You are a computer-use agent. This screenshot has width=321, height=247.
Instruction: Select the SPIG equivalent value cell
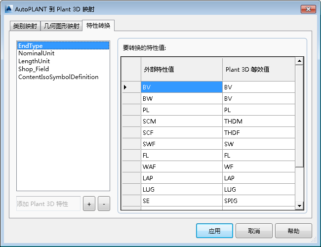click(259, 201)
